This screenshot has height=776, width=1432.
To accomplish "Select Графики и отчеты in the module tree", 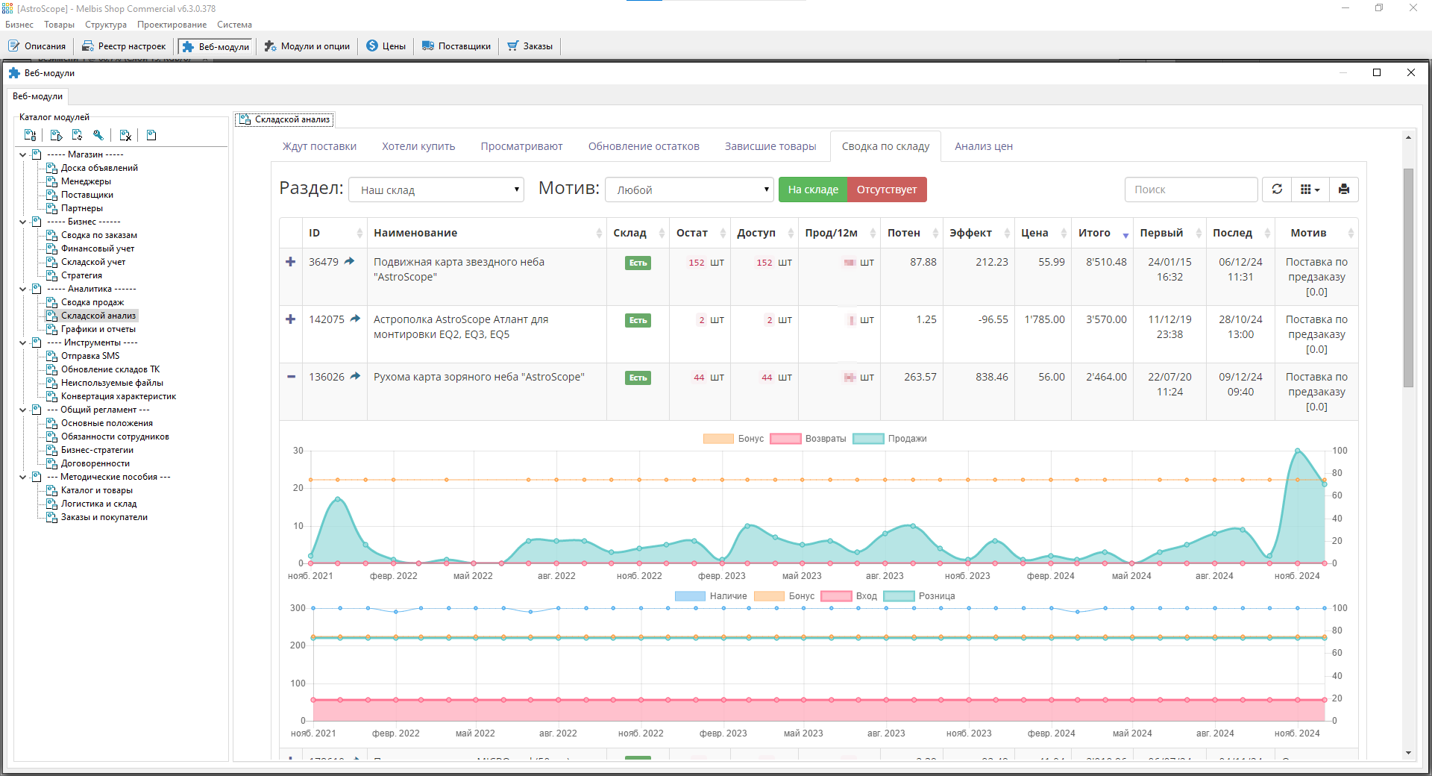I will pyautogui.click(x=98, y=329).
